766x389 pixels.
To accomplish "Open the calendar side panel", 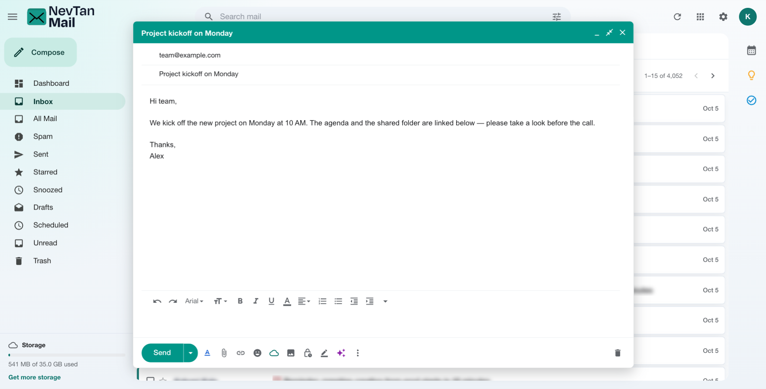I will coord(752,50).
